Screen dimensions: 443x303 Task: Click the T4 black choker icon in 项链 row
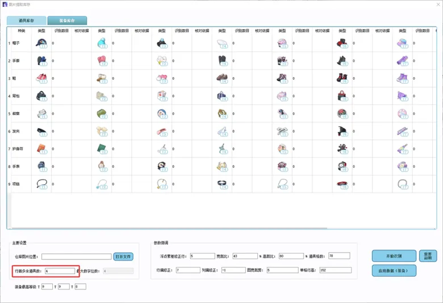(222, 184)
